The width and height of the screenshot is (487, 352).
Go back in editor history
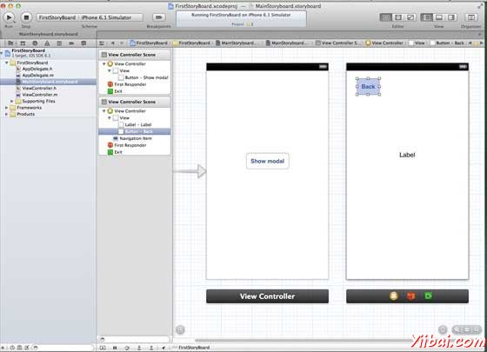click(x=113, y=43)
